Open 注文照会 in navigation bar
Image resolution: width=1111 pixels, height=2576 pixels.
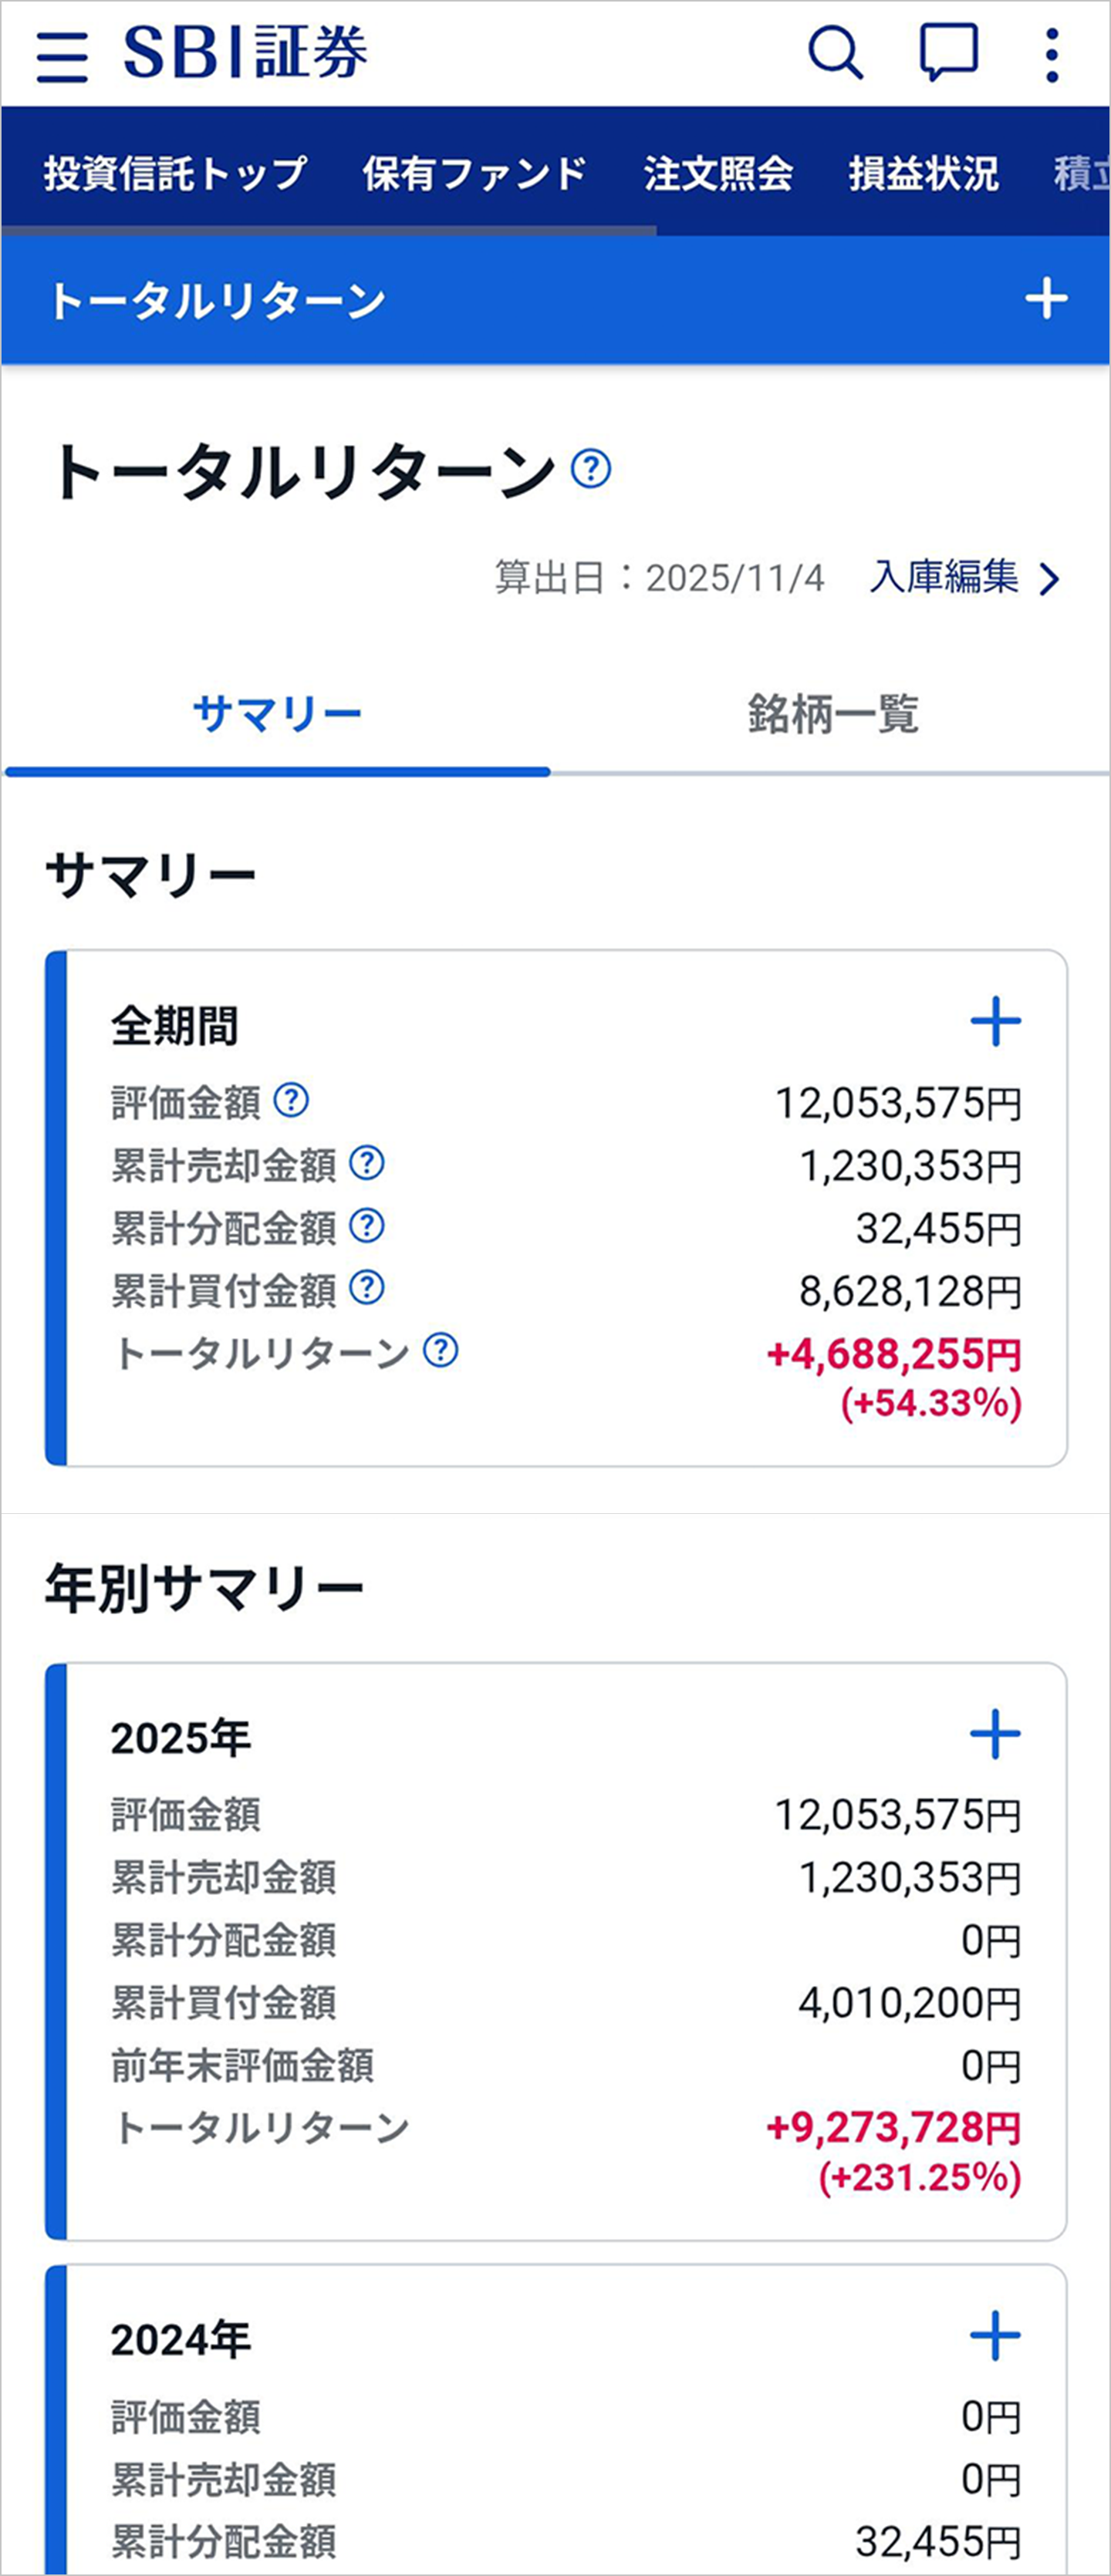point(718,173)
